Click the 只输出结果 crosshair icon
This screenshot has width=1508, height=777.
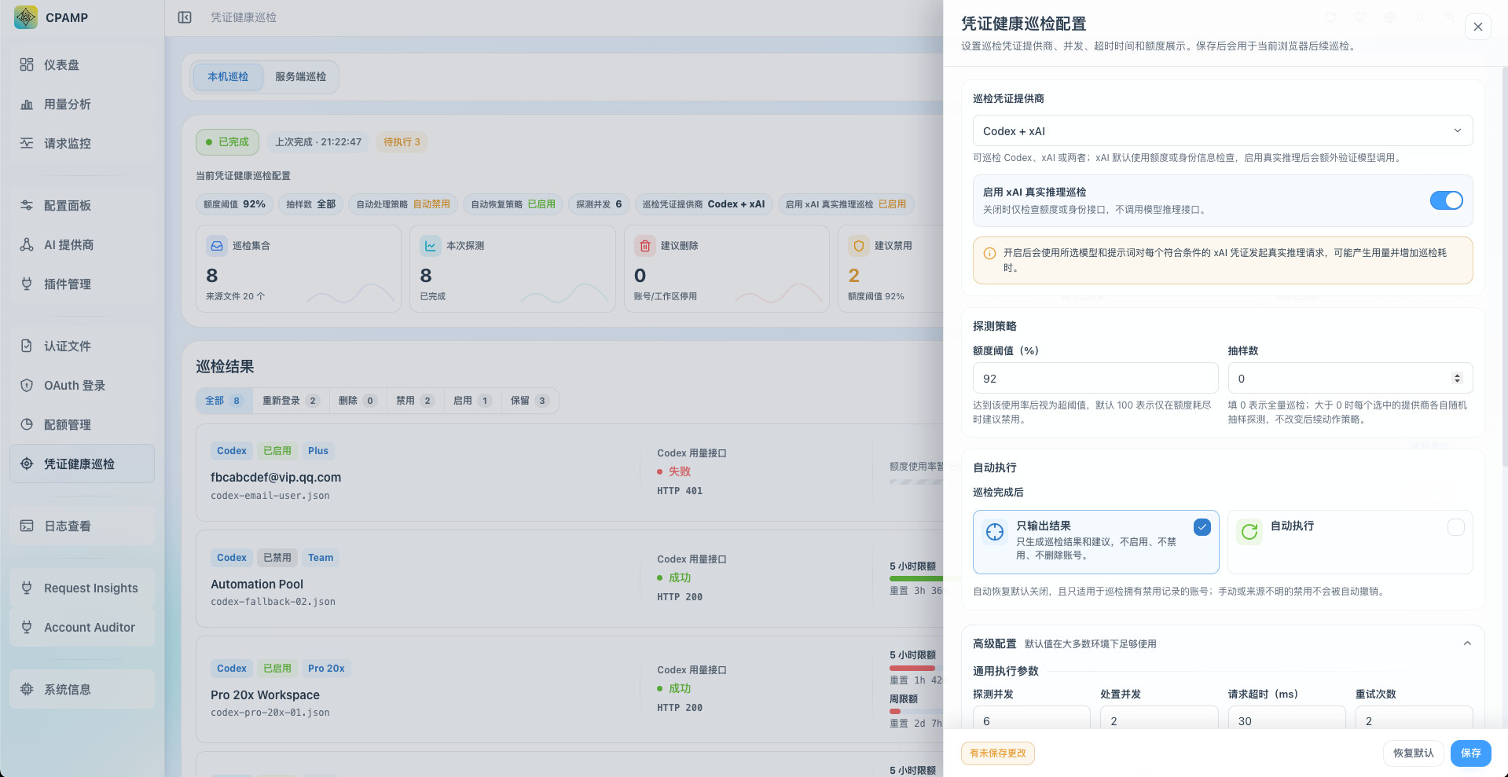point(995,532)
